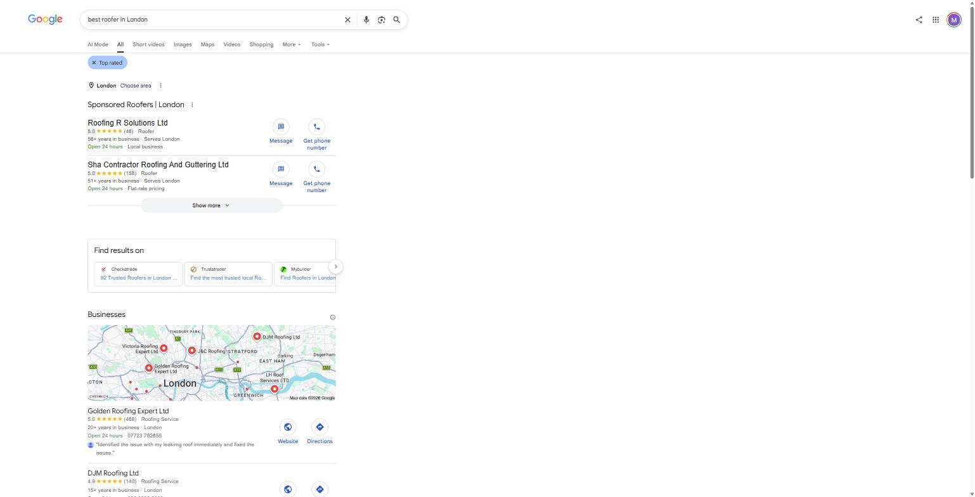Viewport: 975px width, 497px height.
Task: Click Golden Roofing phone 07723 782655
Action: [x=145, y=436]
